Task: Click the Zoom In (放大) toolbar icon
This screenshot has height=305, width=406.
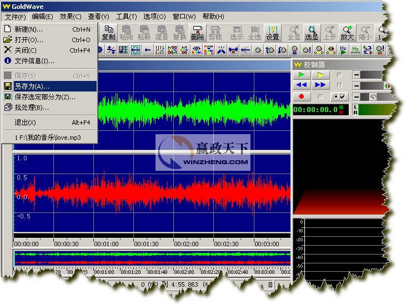Action: [x=347, y=33]
